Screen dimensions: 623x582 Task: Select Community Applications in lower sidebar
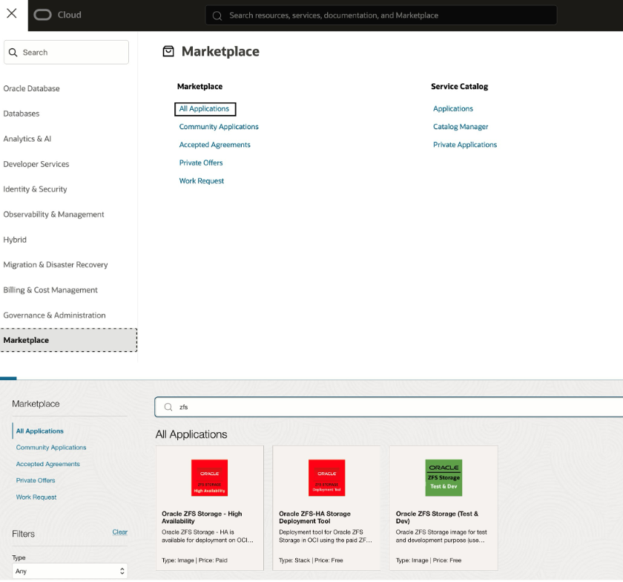[x=51, y=448]
